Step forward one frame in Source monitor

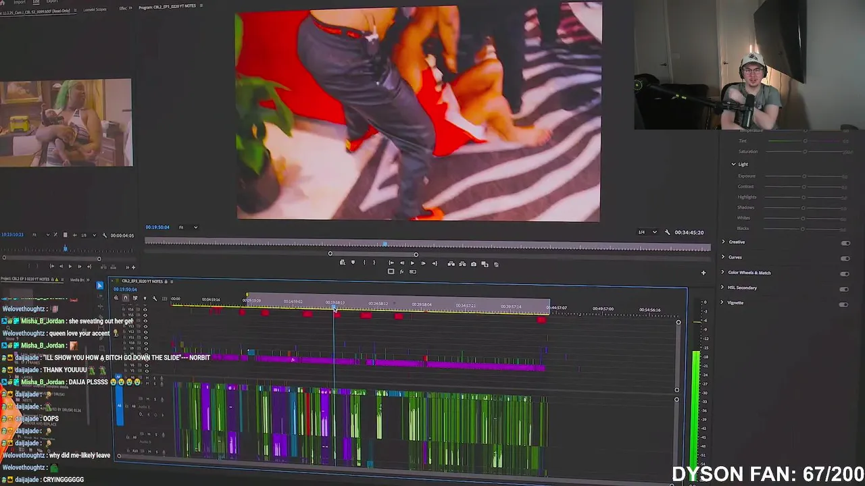(79, 267)
